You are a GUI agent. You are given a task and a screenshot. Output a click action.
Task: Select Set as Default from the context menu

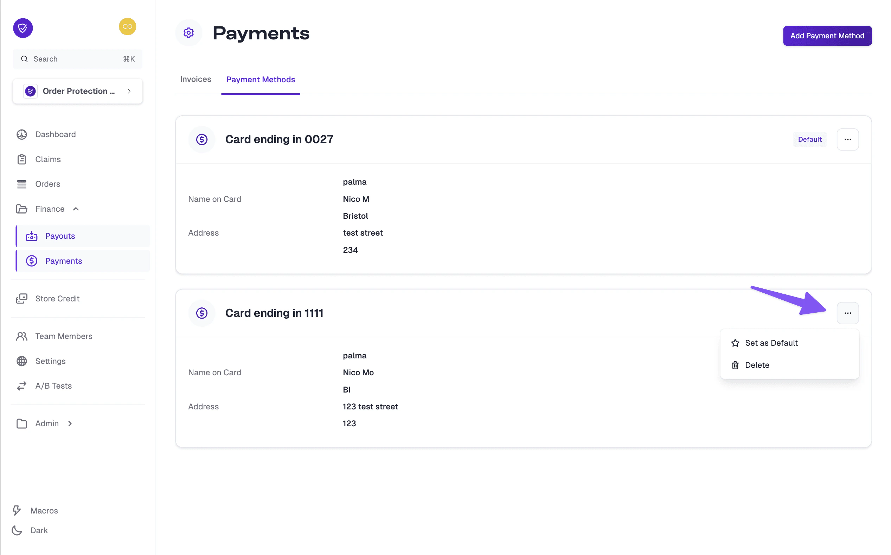[771, 343]
